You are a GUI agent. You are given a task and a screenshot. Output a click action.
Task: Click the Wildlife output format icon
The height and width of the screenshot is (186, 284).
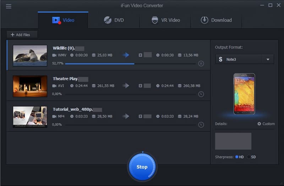[x=141, y=55]
